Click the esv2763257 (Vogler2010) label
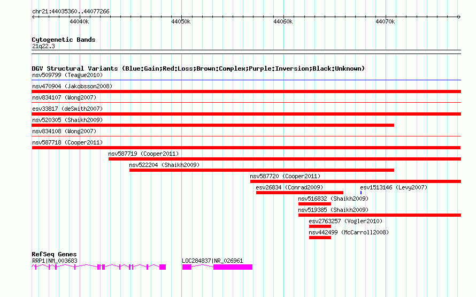The height and width of the screenshot is (297, 476). tap(346, 221)
